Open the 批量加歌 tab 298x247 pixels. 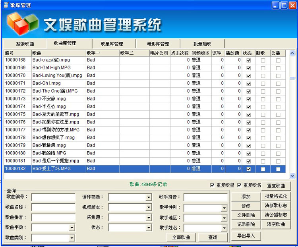pyautogui.click(x=202, y=44)
